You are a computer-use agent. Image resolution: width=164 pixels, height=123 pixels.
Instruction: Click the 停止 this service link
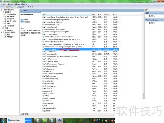[22, 19]
